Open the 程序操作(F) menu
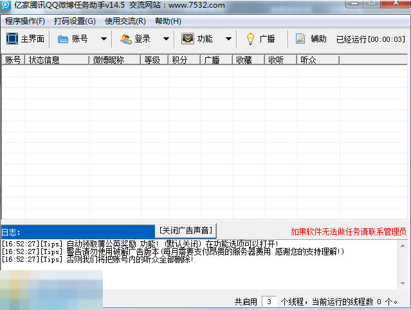The height and width of the screenshot is (310, 411). 25,21
